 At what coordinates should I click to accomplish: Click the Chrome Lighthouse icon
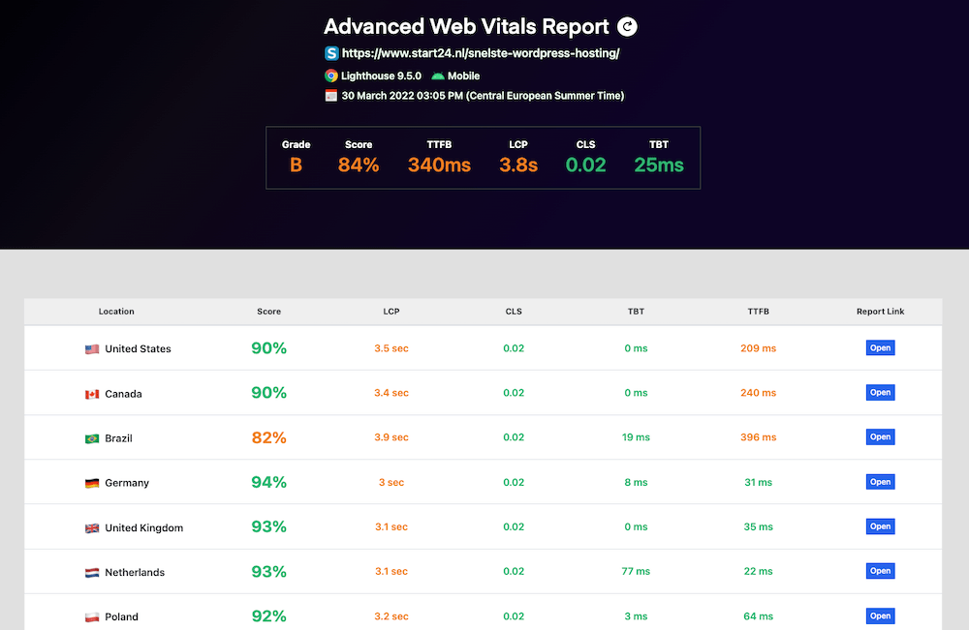[x=331, y=75]
